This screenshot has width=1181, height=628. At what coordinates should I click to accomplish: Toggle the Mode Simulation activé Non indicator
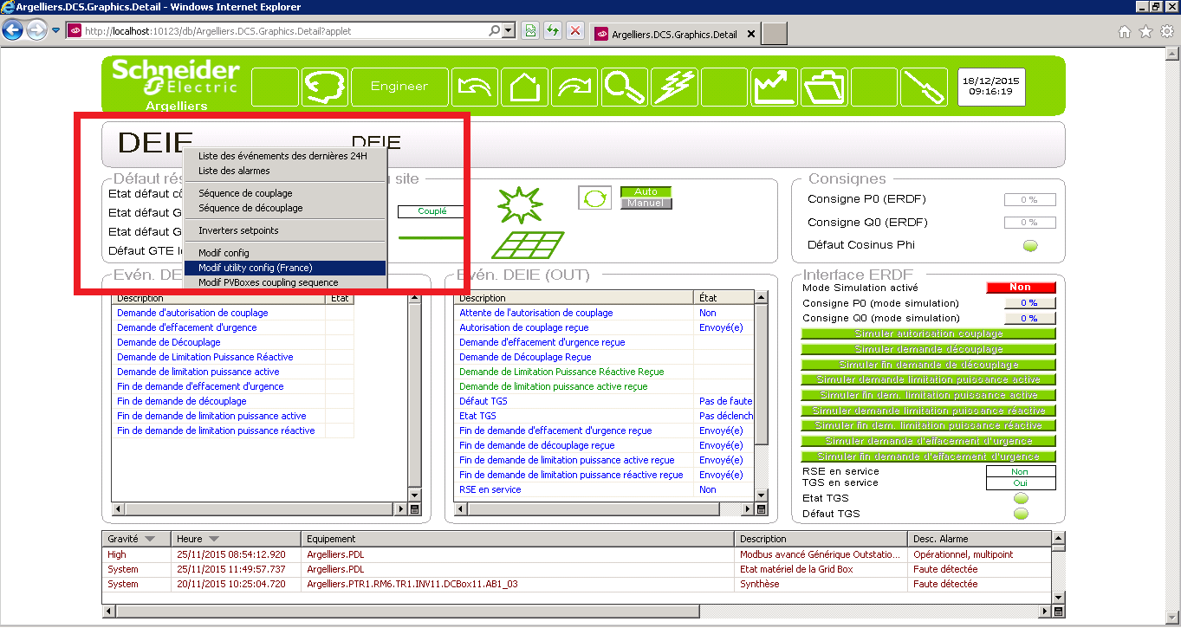pyautogui.click(x=1020, y=288)
